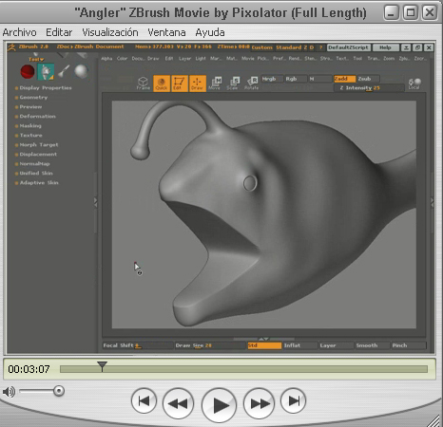Activate the Scale tool icon
Image resolution: width=443 pixels, height=427 pixels.
pos(234,84)
